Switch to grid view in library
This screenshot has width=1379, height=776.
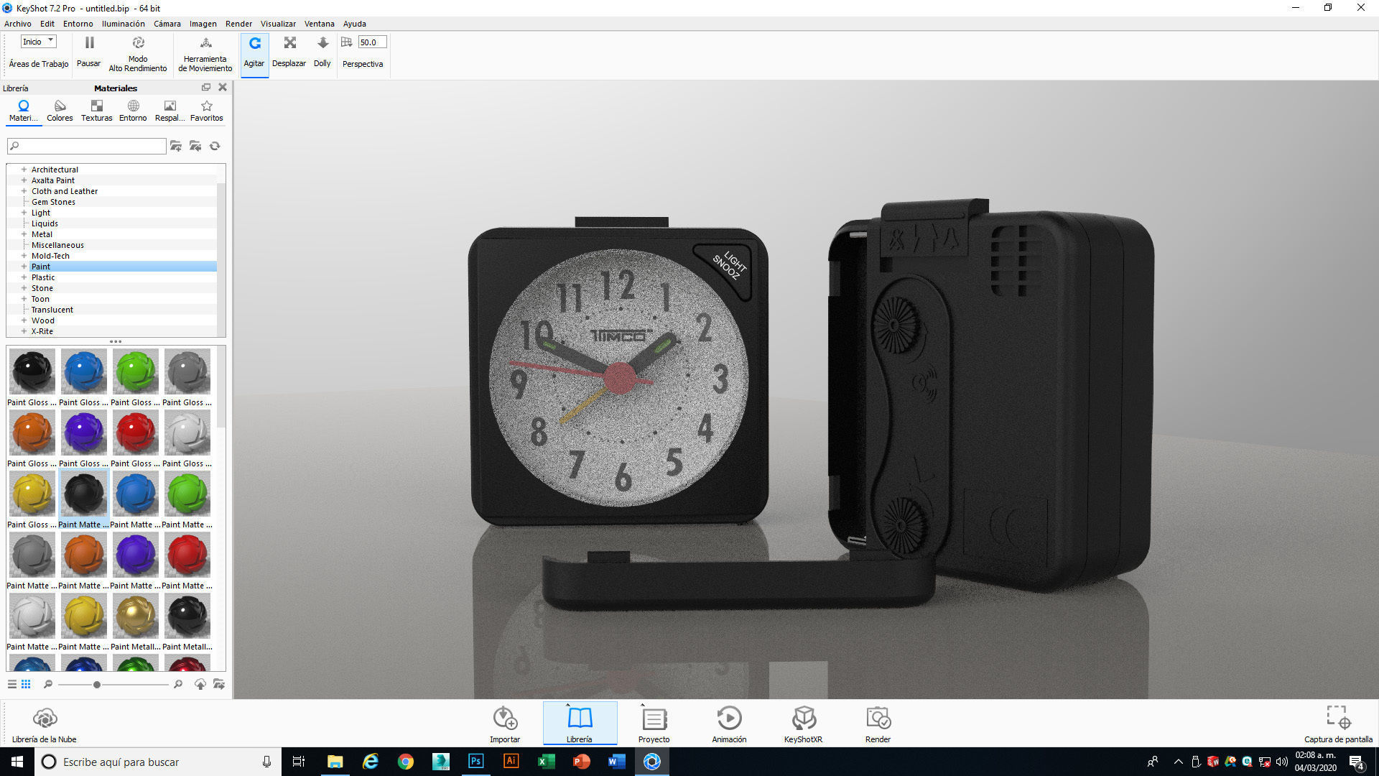(26, 684)
